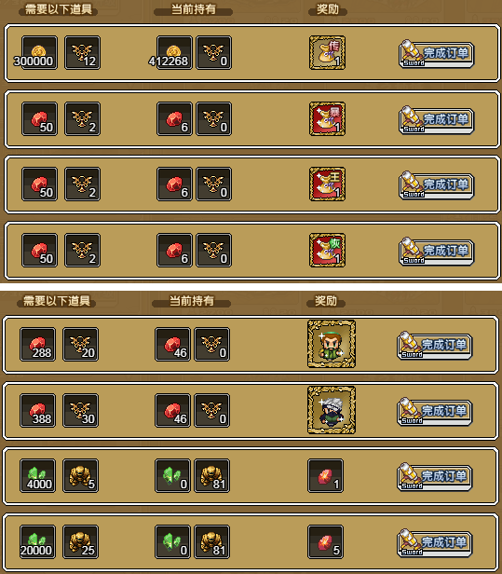Click the 王 red bag reward icon
The image size is (502, 574).
327,184
